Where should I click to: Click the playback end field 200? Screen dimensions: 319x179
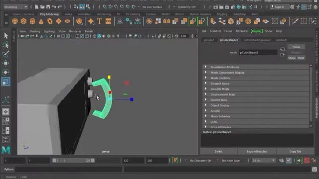pos(157,161)
